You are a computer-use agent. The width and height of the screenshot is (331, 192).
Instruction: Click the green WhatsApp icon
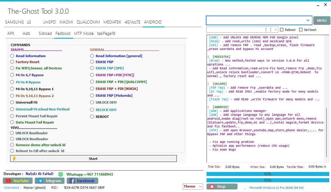tap(60, 174)
